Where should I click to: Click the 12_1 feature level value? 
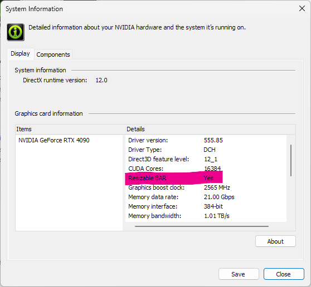pos(211,159)
